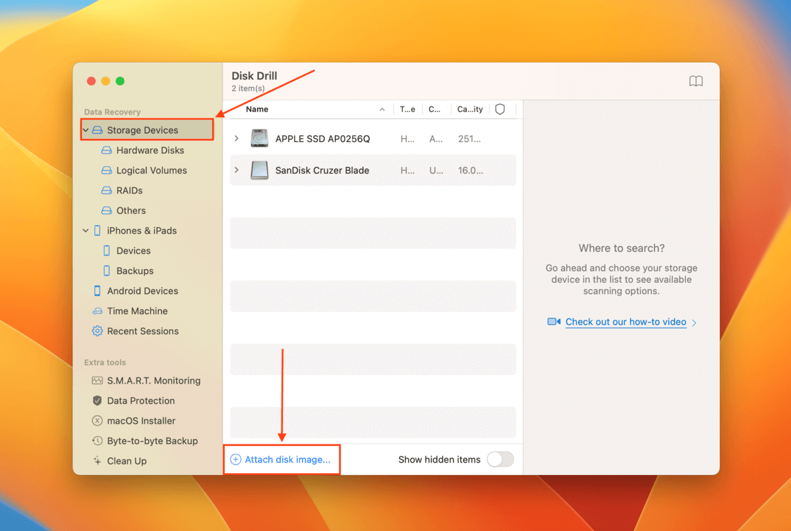
Task: Click the Data Protection shield icon
Action: (98, 401)
